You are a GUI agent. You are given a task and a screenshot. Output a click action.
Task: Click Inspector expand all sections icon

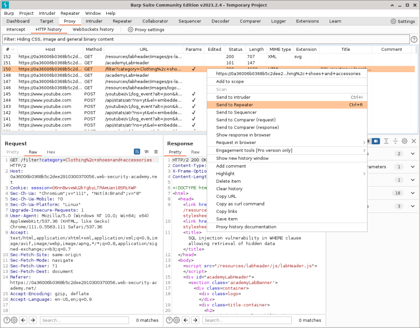tap(386, 141)
